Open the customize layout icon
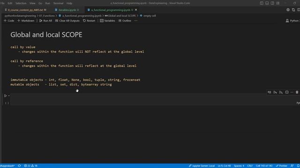The height and width of the screenshot is (168, 300). point(278,3)
